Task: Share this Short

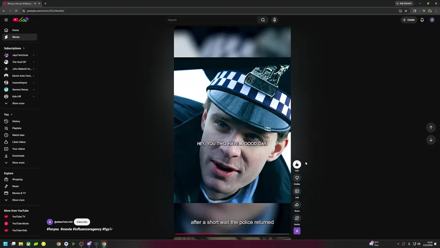Action: [297, 205]
